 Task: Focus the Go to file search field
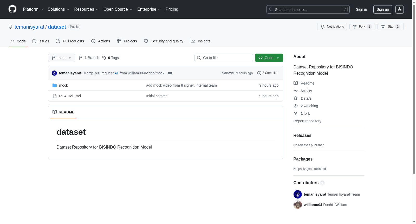pyautogui.click(x=224, y=58)
